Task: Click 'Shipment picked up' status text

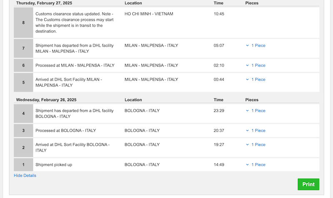Action: pos(54,165)
